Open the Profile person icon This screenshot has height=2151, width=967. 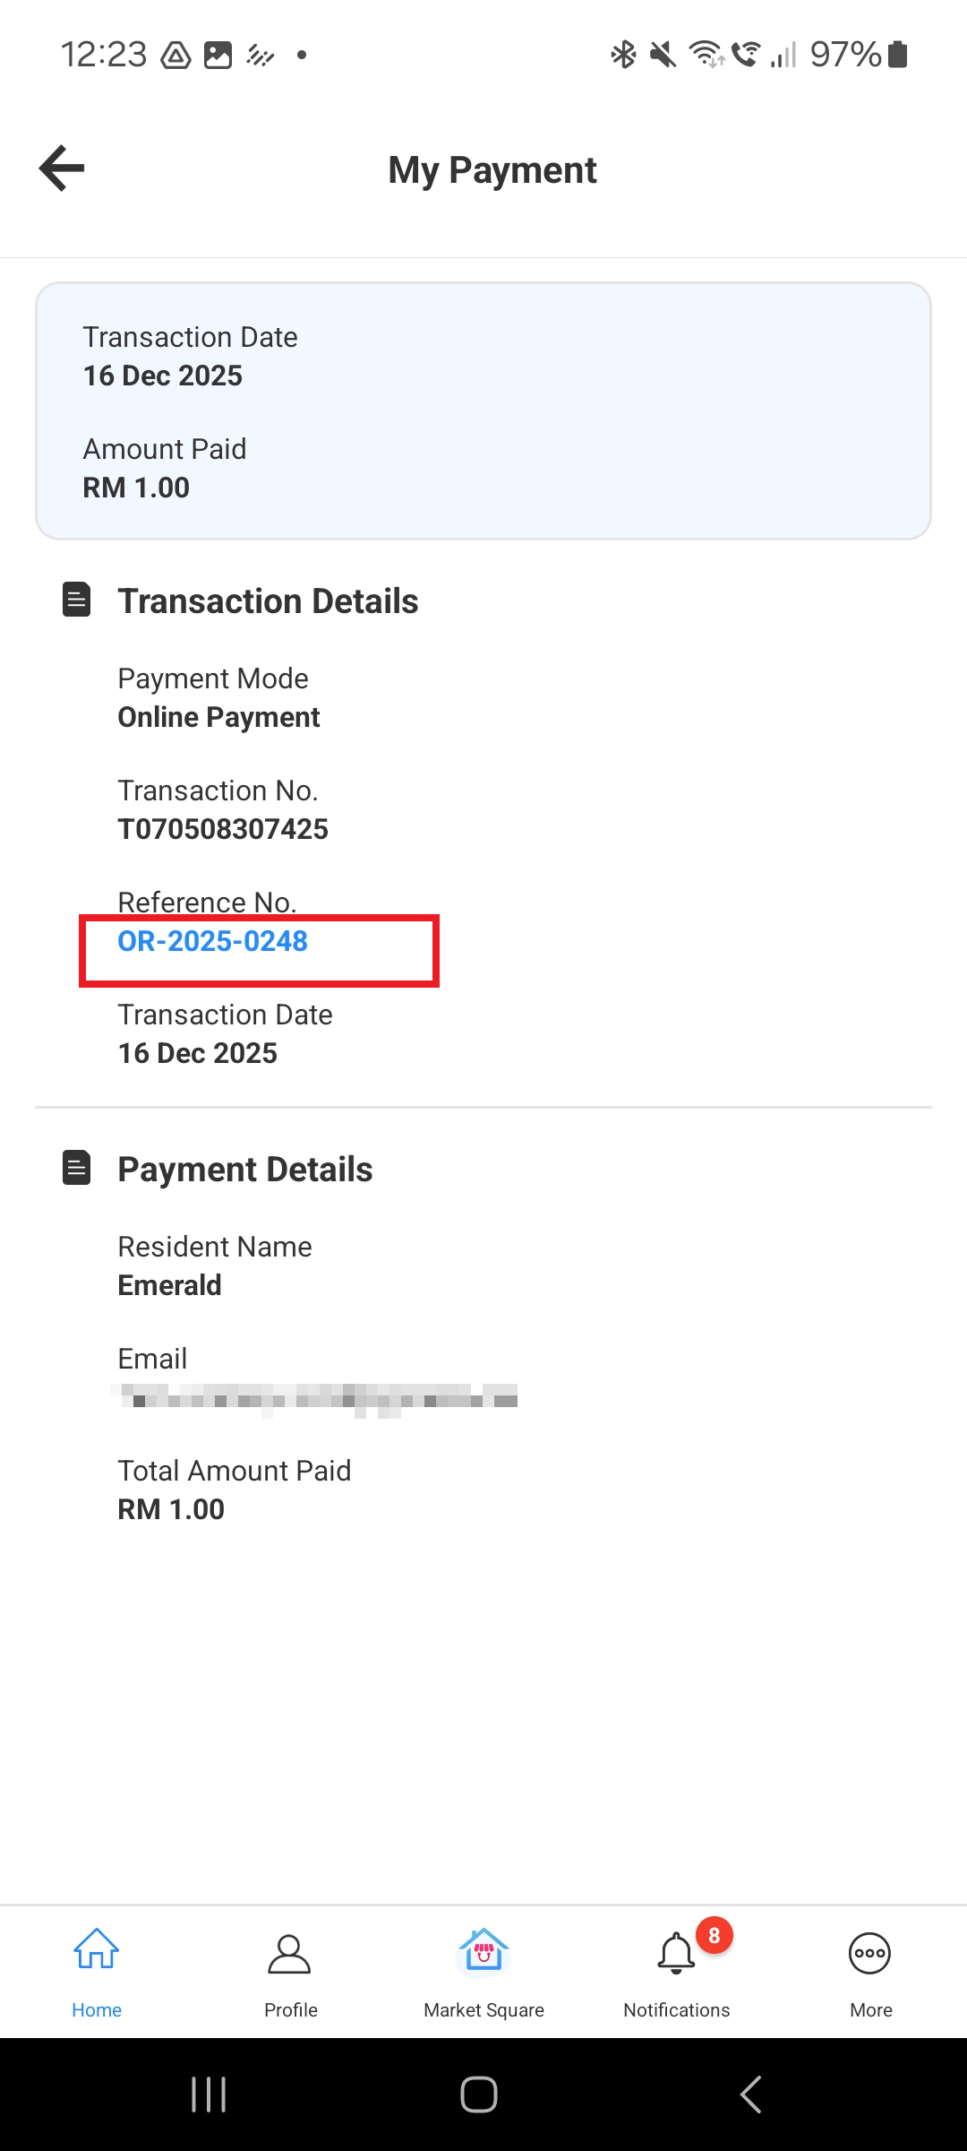[289, 1954]
